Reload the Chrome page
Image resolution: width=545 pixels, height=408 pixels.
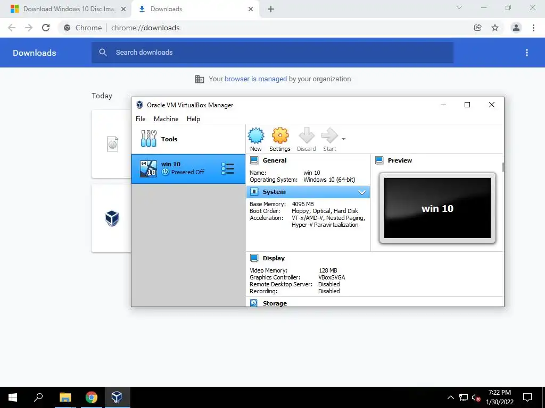(46, 28)
